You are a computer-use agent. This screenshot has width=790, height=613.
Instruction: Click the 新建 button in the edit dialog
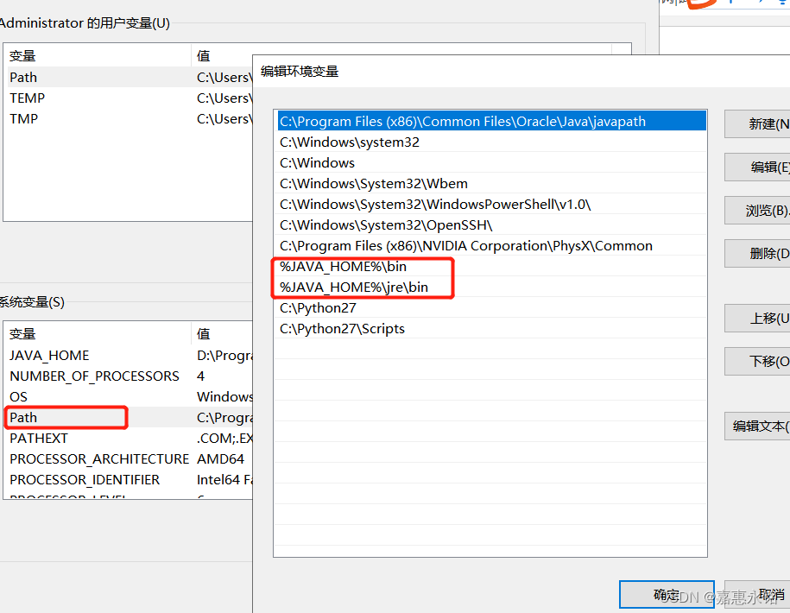757,124
